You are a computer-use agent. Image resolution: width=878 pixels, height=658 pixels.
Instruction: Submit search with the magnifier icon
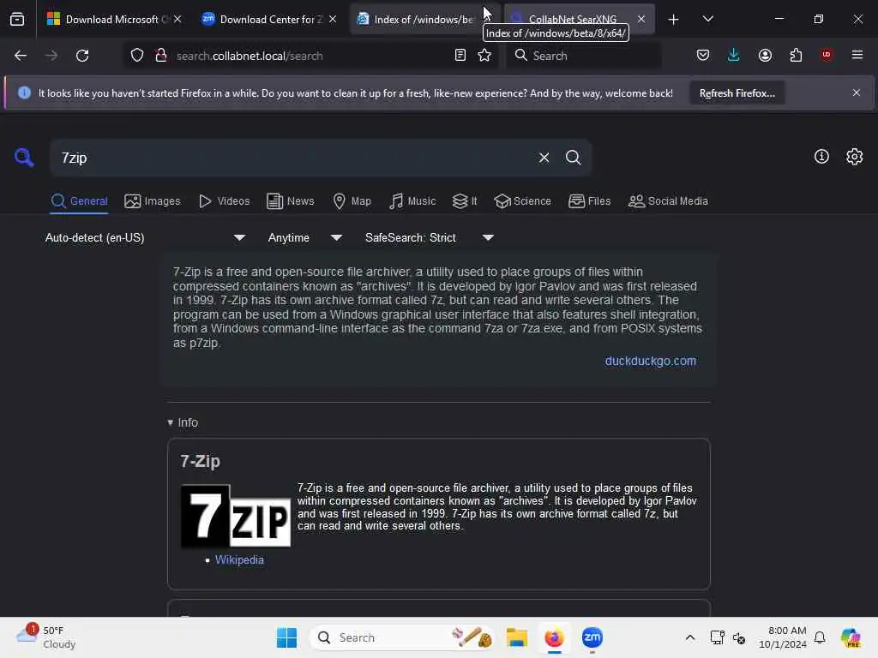(573, 158)
